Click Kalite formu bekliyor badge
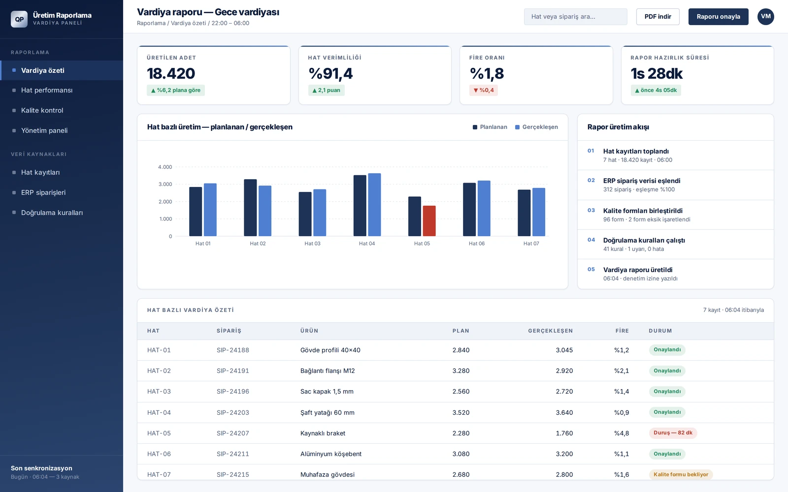788x492 pixels. pos(681,475)
